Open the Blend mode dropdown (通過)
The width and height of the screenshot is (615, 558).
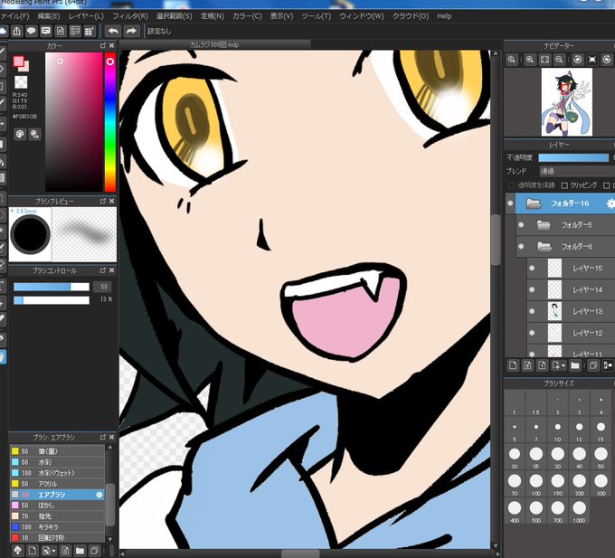577,171
